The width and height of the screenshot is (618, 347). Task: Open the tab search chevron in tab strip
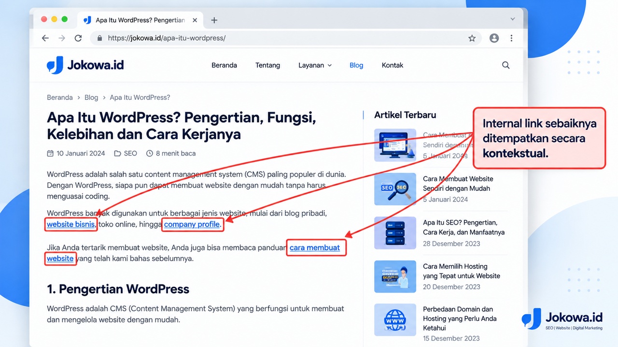click(x=513, y=19)
